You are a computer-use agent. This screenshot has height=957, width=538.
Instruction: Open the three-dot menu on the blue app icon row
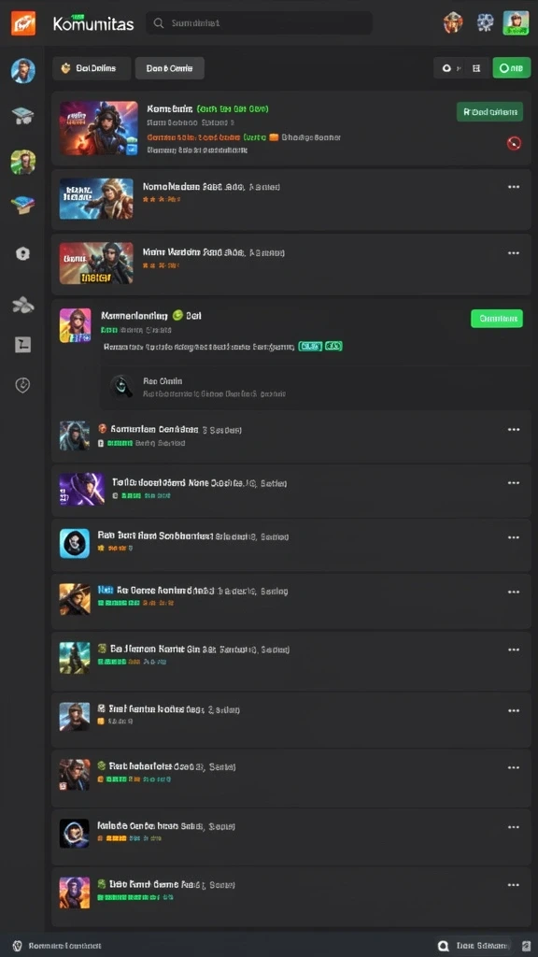tap(514, 537)
